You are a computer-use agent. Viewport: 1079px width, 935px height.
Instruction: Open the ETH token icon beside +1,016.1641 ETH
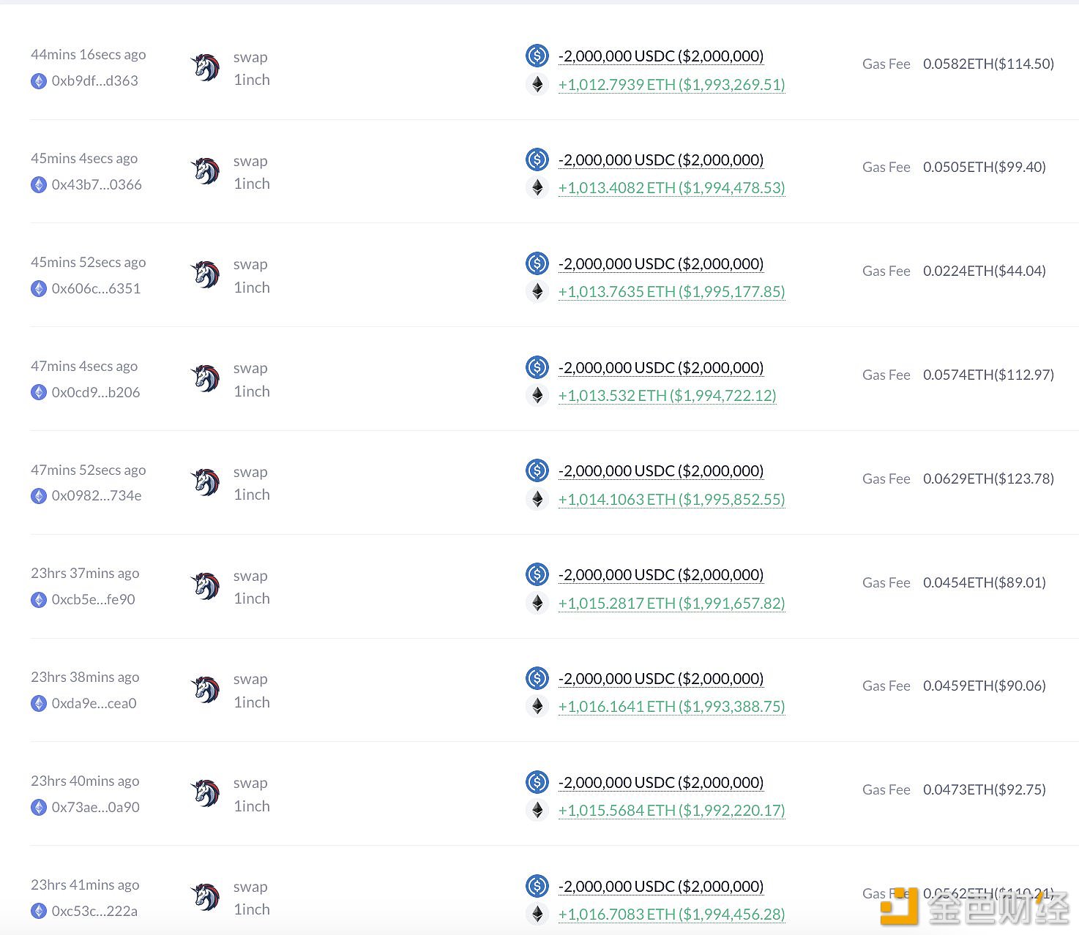point(537,707)
